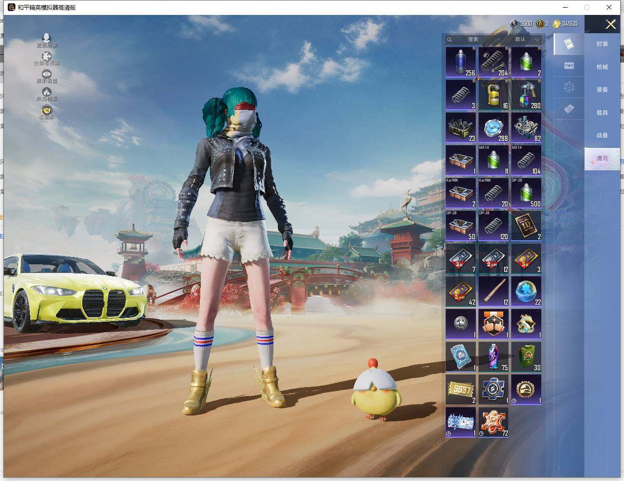Select the rainbow spray gun item with 280
This screenshot has height=481, width=624.
526,94
